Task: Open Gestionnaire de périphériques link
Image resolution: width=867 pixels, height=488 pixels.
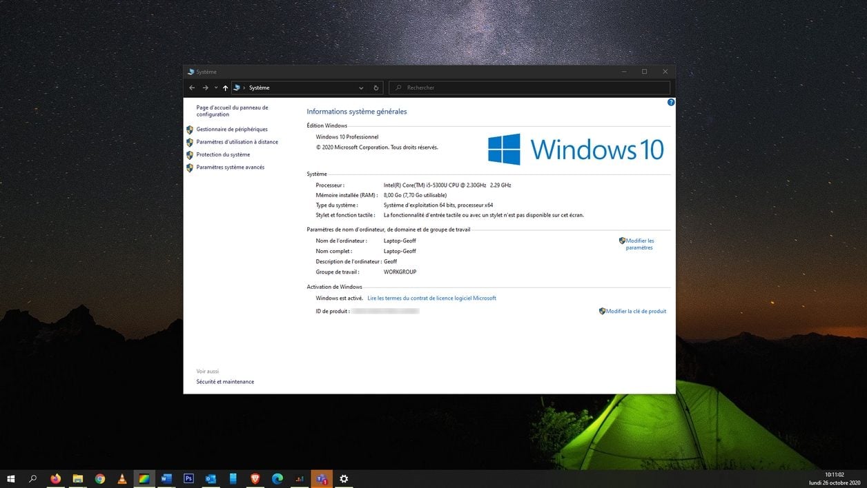Action: [232, 130]
